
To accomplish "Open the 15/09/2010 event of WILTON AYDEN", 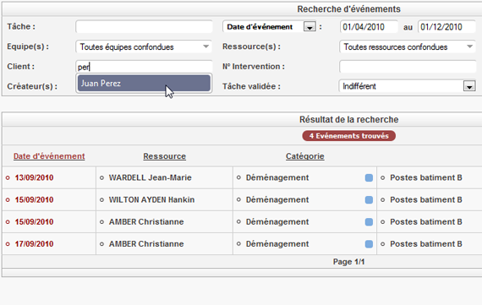I will point(34,199).
